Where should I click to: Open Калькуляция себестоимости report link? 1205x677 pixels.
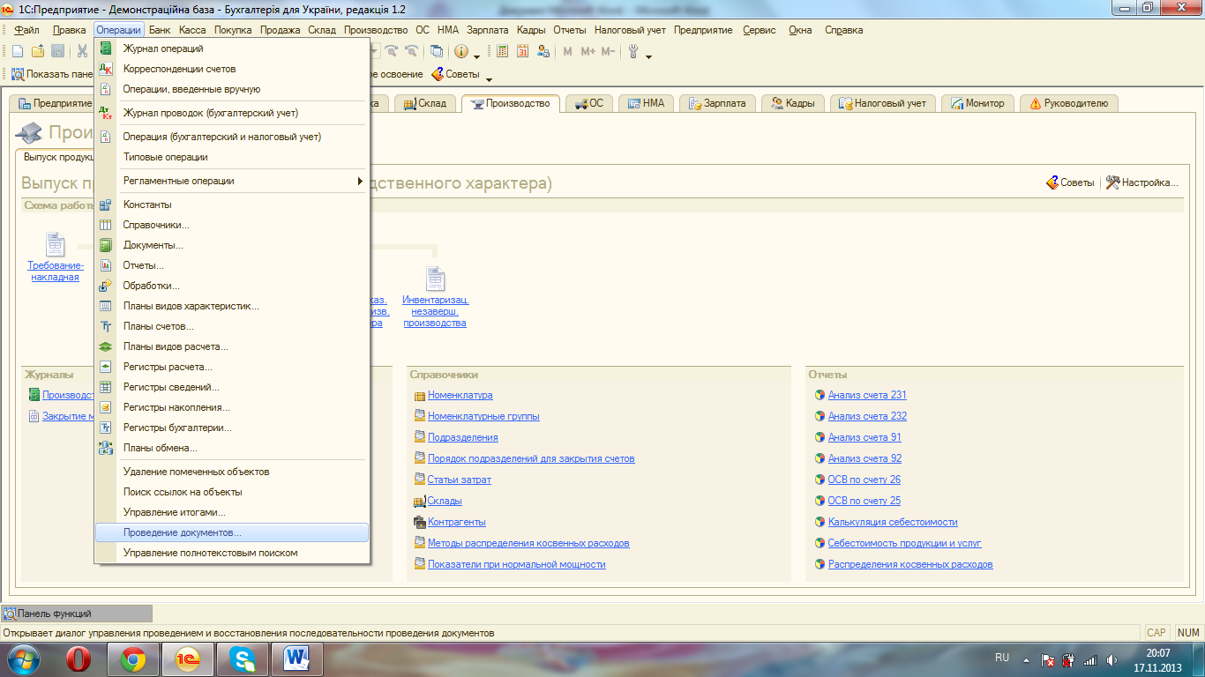(893, 522)
